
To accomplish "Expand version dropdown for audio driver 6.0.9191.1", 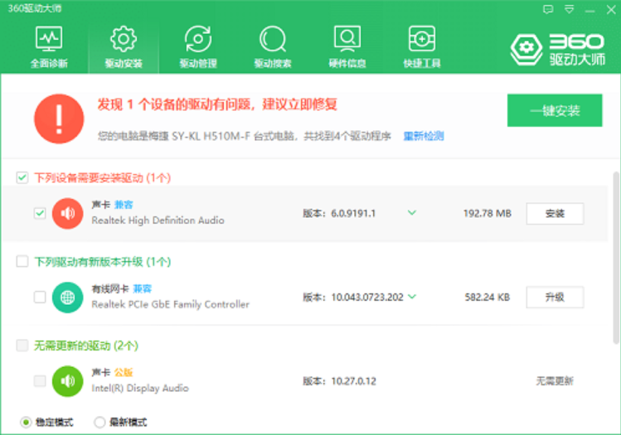I will pos(411,213).
